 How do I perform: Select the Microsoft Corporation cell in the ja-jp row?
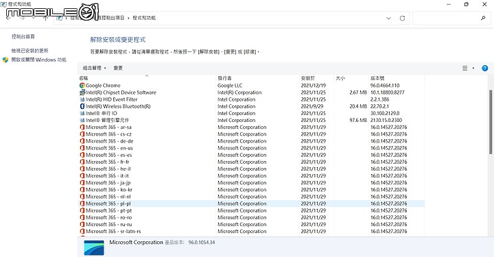tap(242, 182)
